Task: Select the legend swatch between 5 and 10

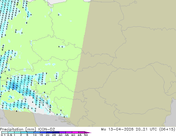Action: coord(30,132)
